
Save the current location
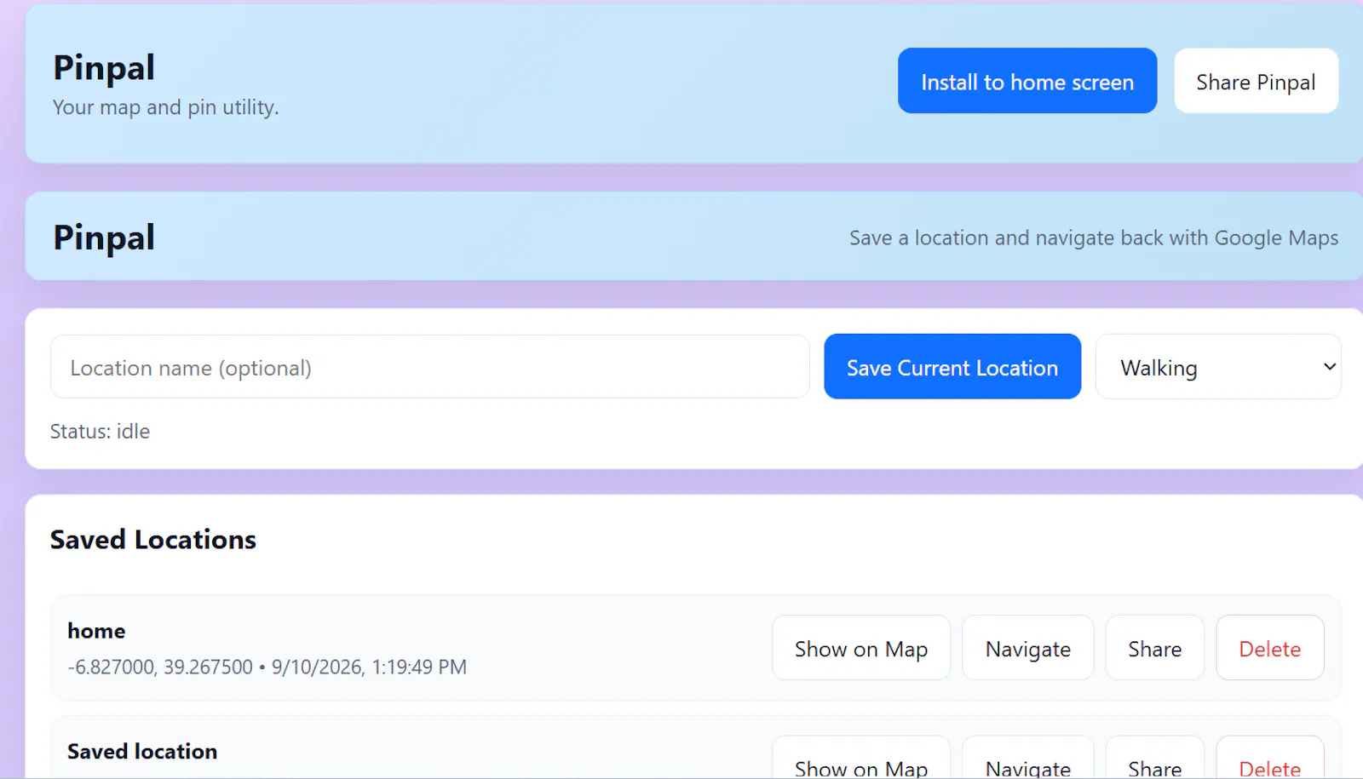(x=952, y=367)
